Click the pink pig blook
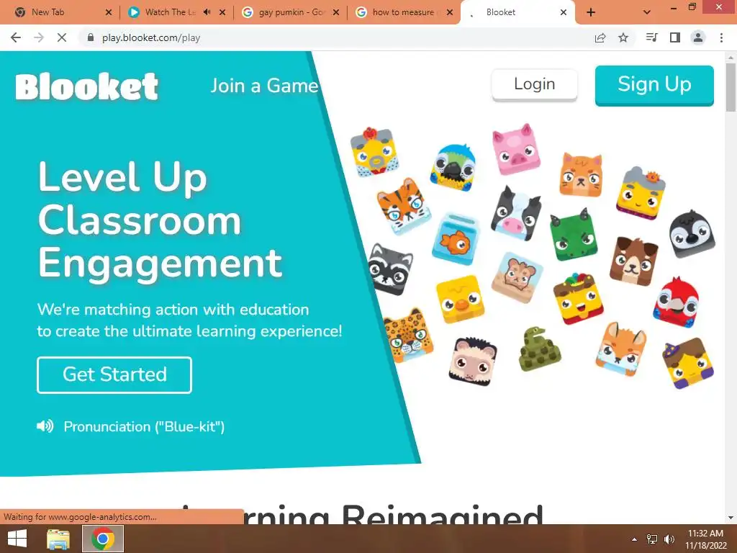Viewport: 737px width, 553px height. pos(516,148)
